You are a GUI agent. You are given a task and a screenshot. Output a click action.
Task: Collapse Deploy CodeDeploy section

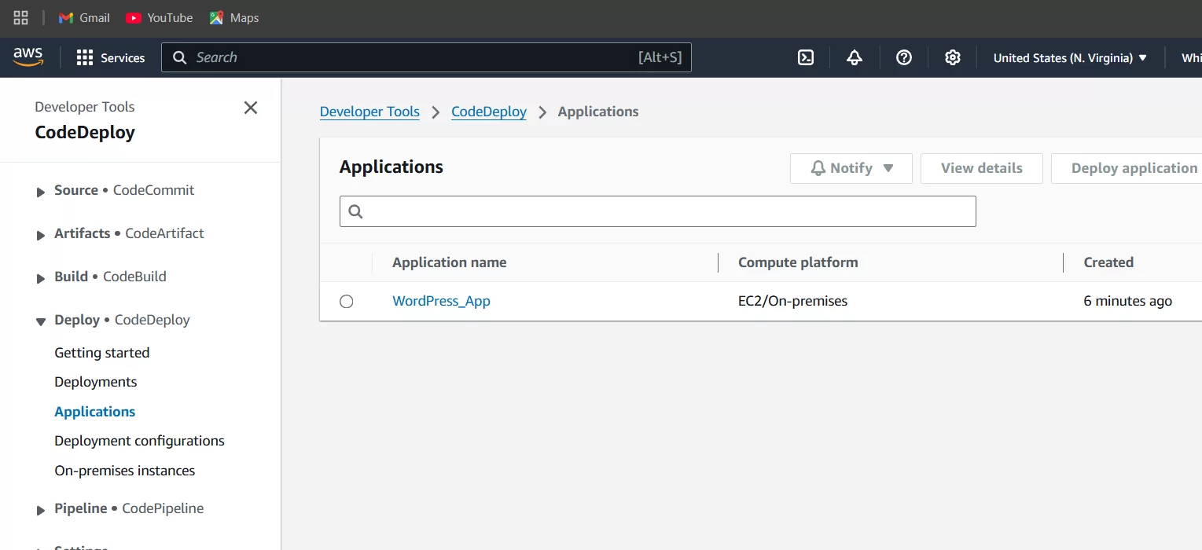pyautogui.click(x=41, y=321)
